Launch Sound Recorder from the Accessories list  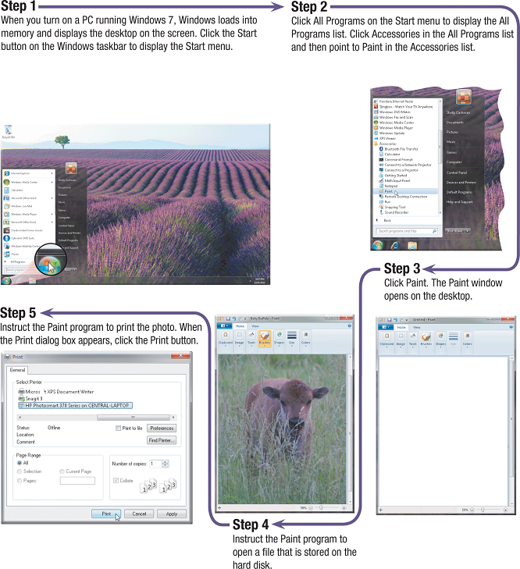tap(396, 212)
